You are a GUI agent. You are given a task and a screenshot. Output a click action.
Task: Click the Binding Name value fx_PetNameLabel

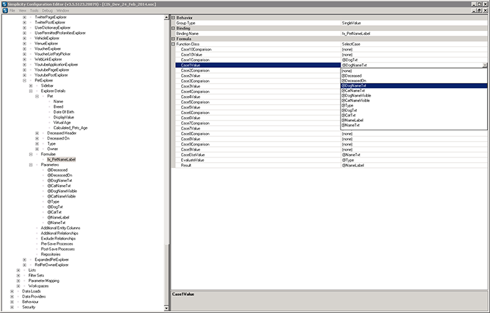pyautogui.click(x=414, y=34)
